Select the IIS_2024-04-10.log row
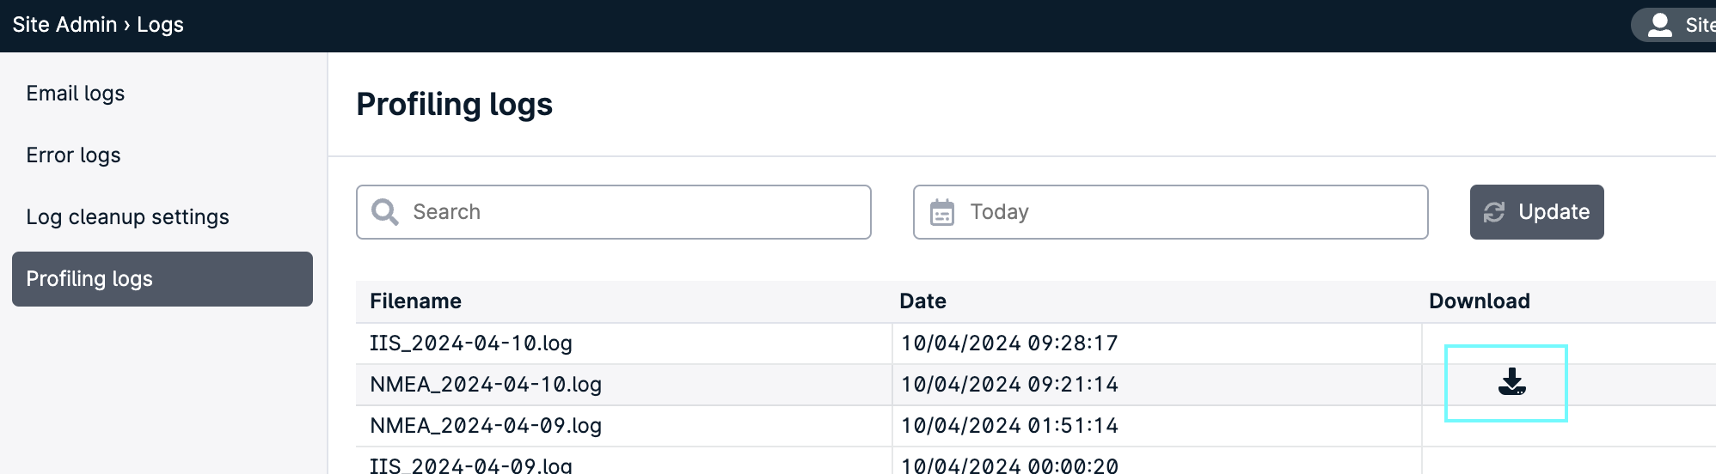Viewport: 1716px width, 474px height. [x=1036, y=343]
